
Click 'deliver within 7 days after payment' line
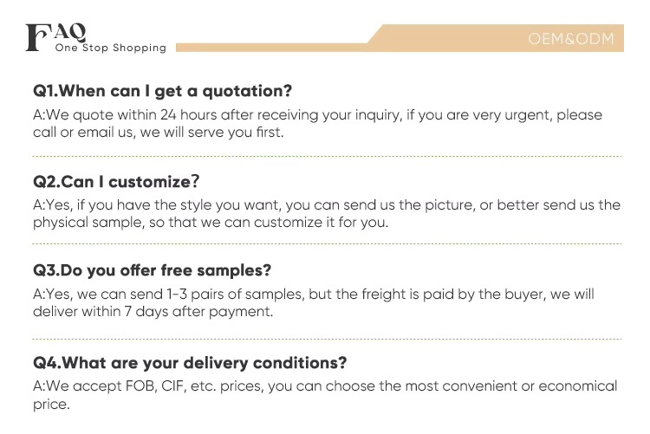coord(153,312)
